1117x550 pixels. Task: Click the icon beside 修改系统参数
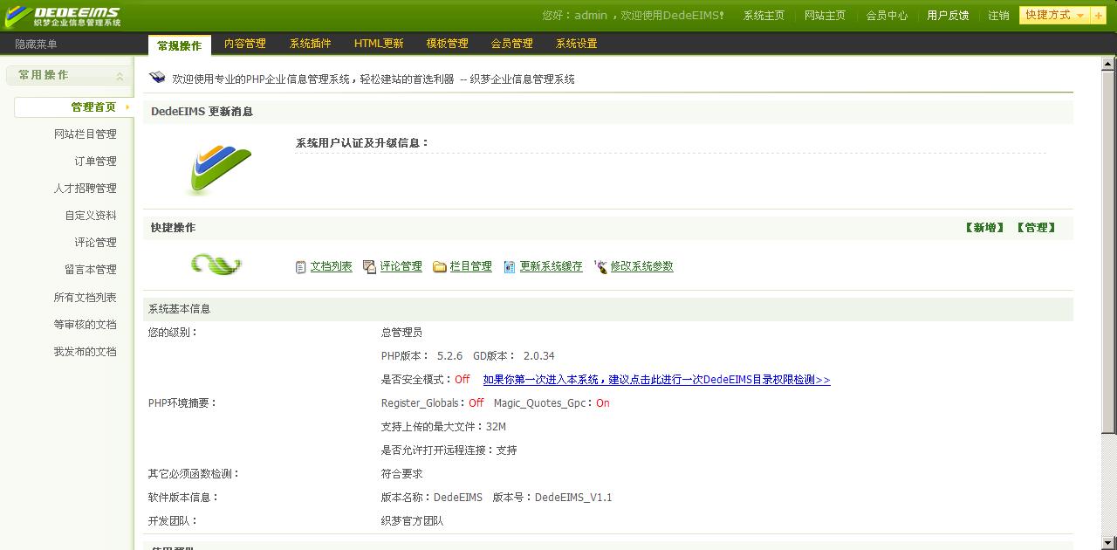coord(600,267)
